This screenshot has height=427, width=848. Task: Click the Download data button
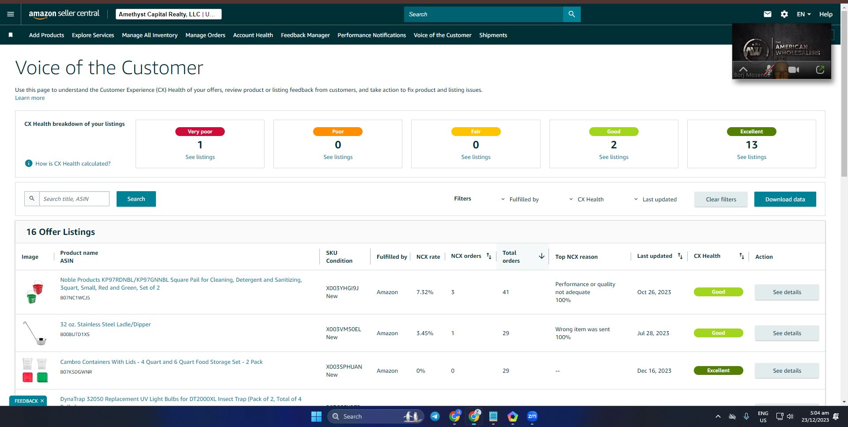pyautogui.click(x=785, y=199)
